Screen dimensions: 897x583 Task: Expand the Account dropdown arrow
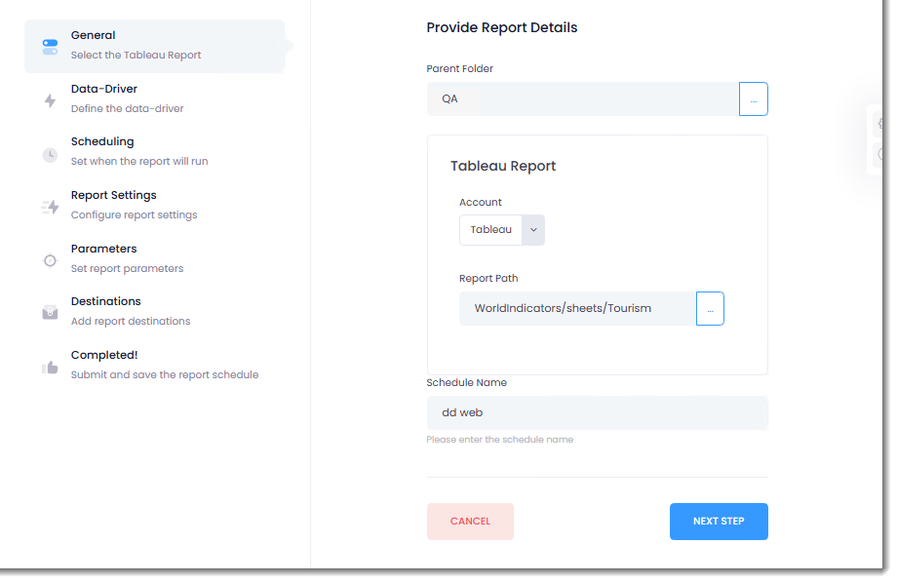[x=533, y=230]
